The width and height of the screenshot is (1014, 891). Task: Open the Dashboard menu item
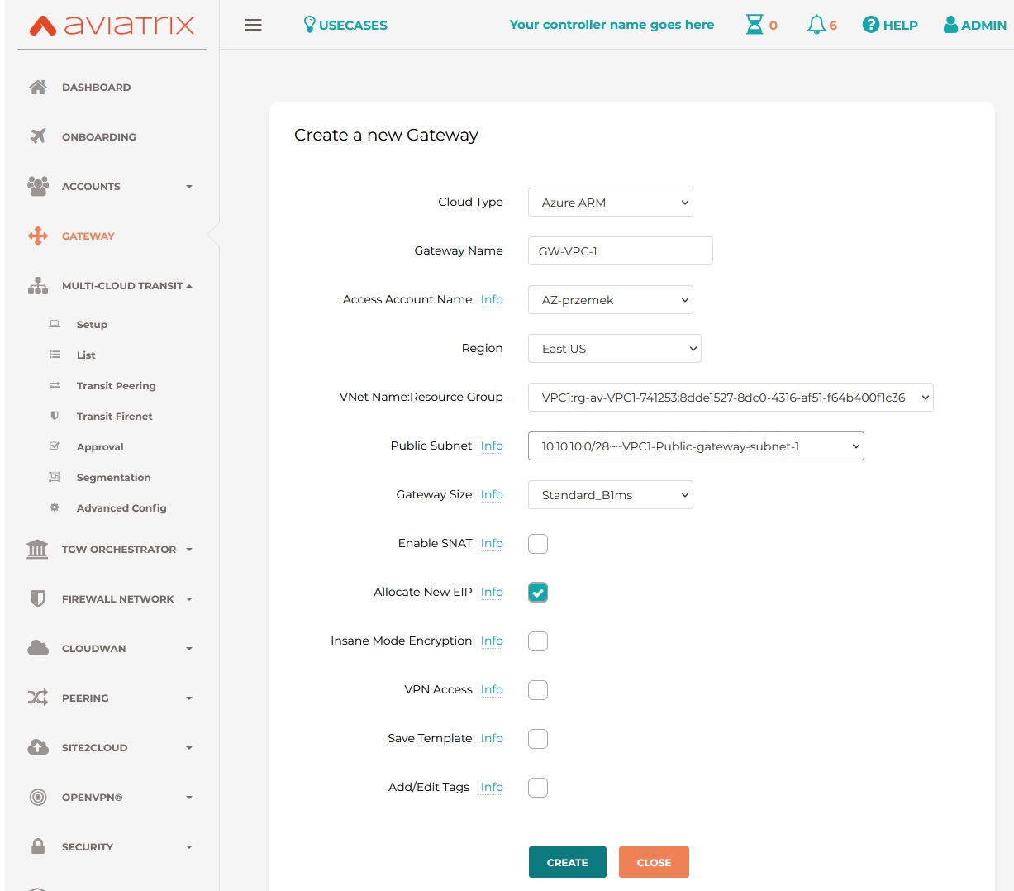pyautogui.click(x=96, y=87)
